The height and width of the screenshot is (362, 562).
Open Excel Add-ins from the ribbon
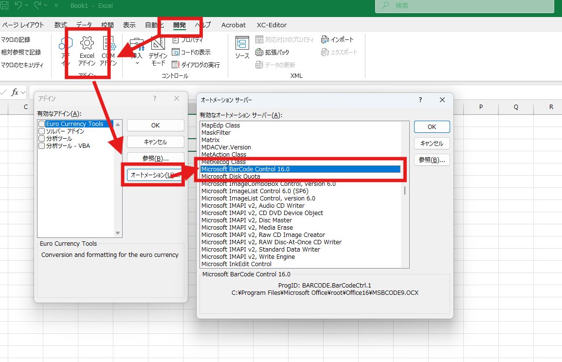click(87, 51)
